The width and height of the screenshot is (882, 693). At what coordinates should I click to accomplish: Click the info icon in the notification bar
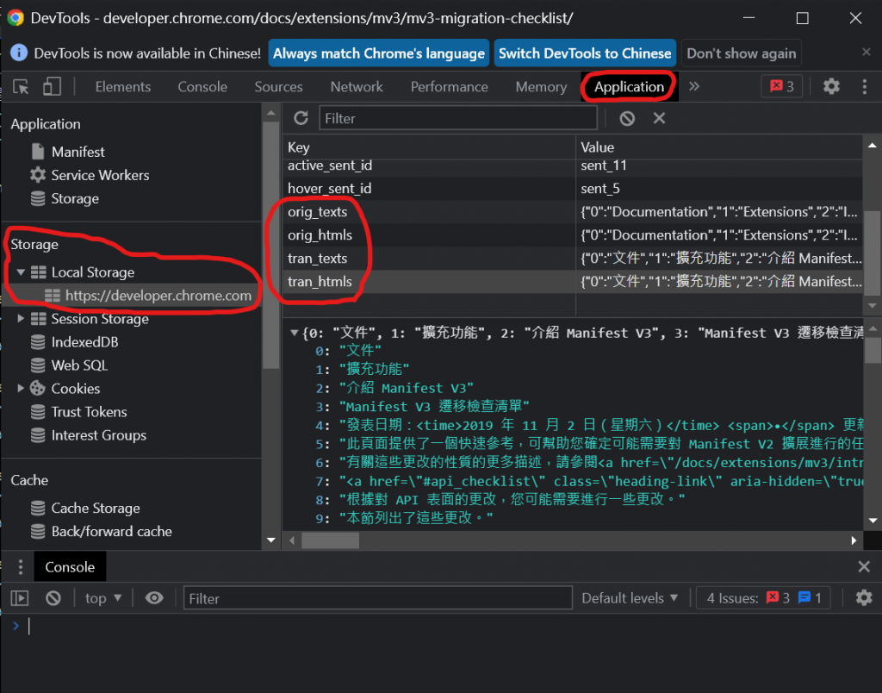pyautogui.click(x=19, y=53)
